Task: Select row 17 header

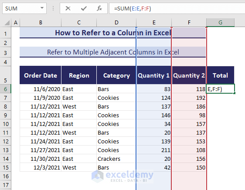Action: click(6, 185)
